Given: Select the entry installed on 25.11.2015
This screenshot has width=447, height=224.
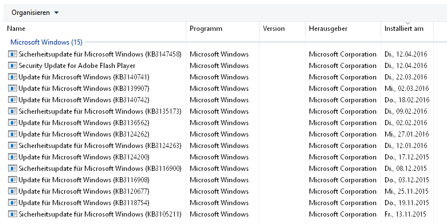Looking at the screenshot, I should (x=219, y=191).
